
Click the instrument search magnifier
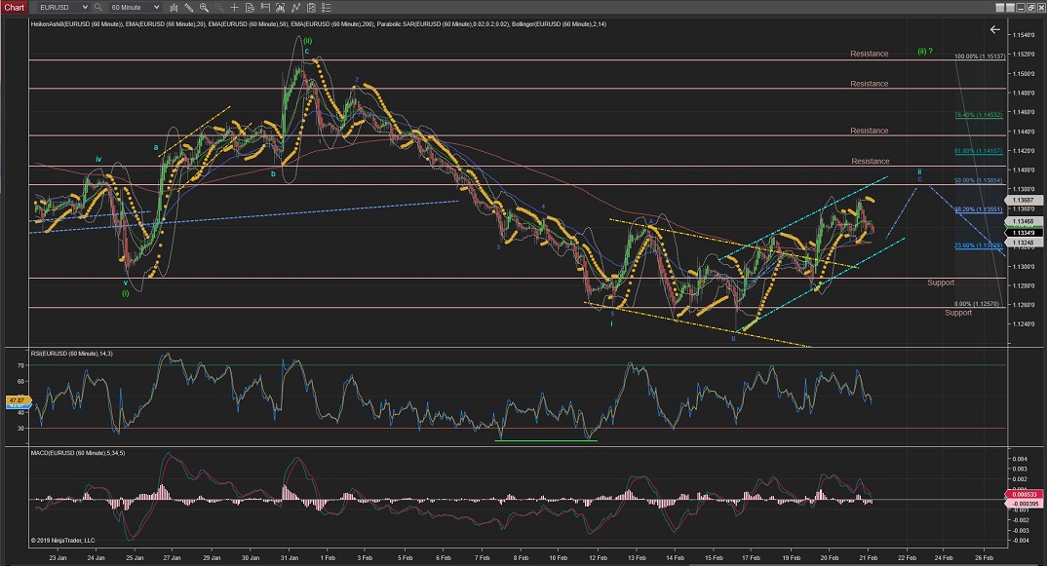97,7
